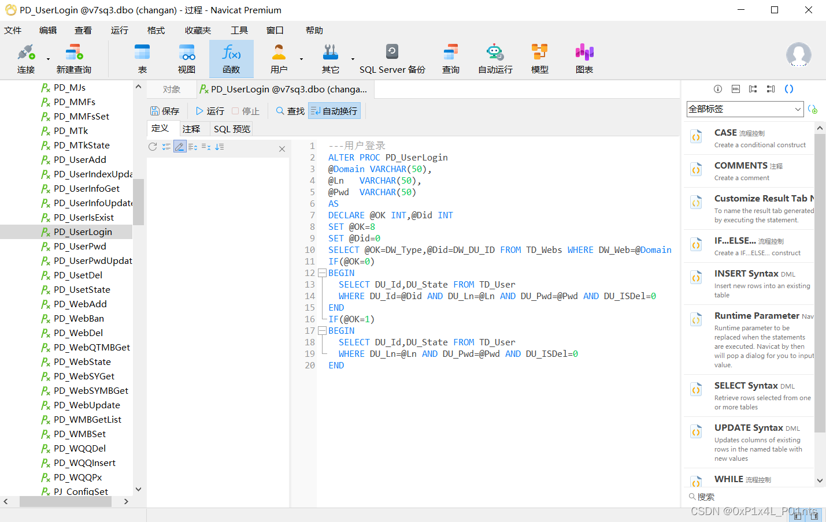Image resolution: width=826 pixels, height=522 pixels.
Task: Insert the IF...ELSE... snippet
Action: [x=749, y=246]
